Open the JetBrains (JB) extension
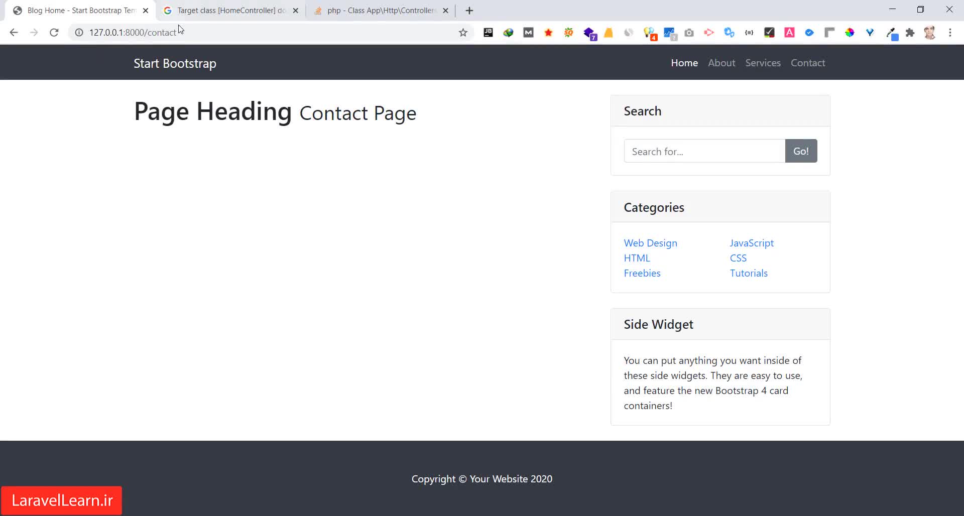 (488, 33)
